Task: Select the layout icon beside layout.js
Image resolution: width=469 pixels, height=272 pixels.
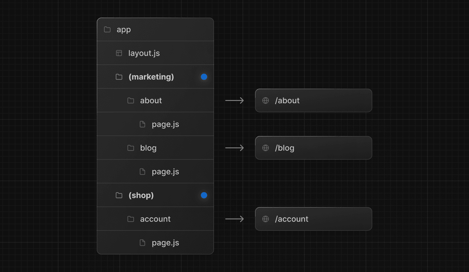Action: (119, 53)
